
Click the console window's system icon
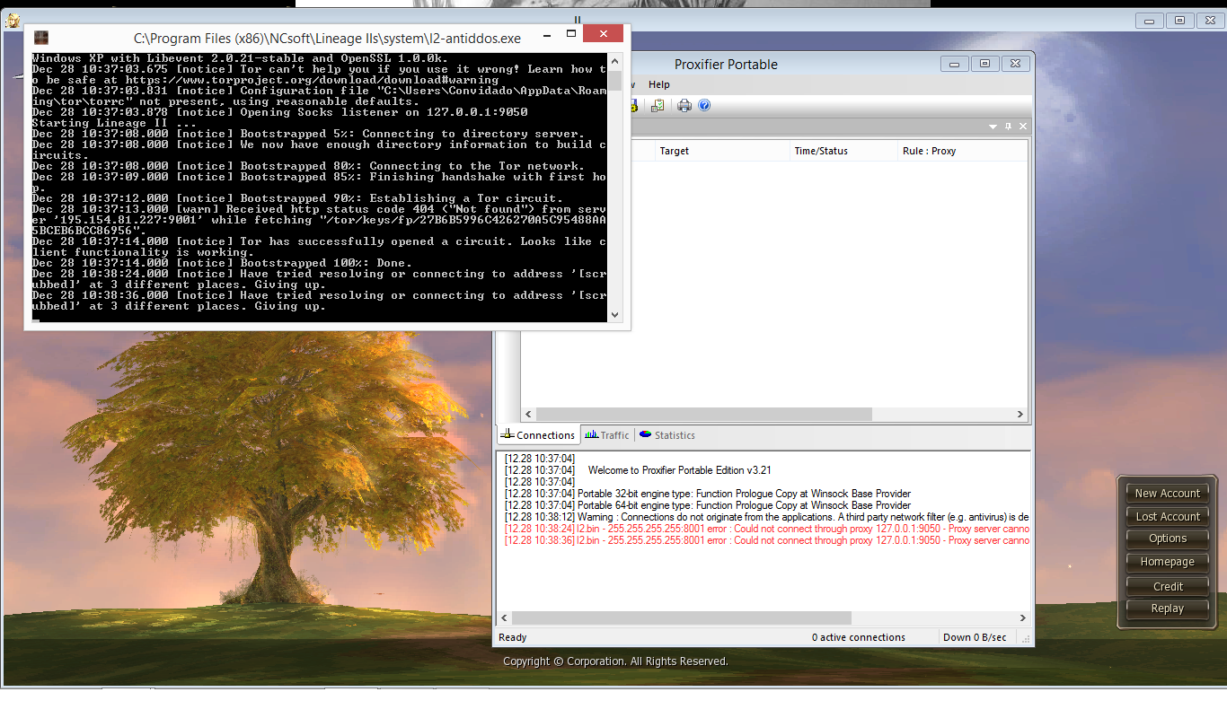(x=40, y=38)
